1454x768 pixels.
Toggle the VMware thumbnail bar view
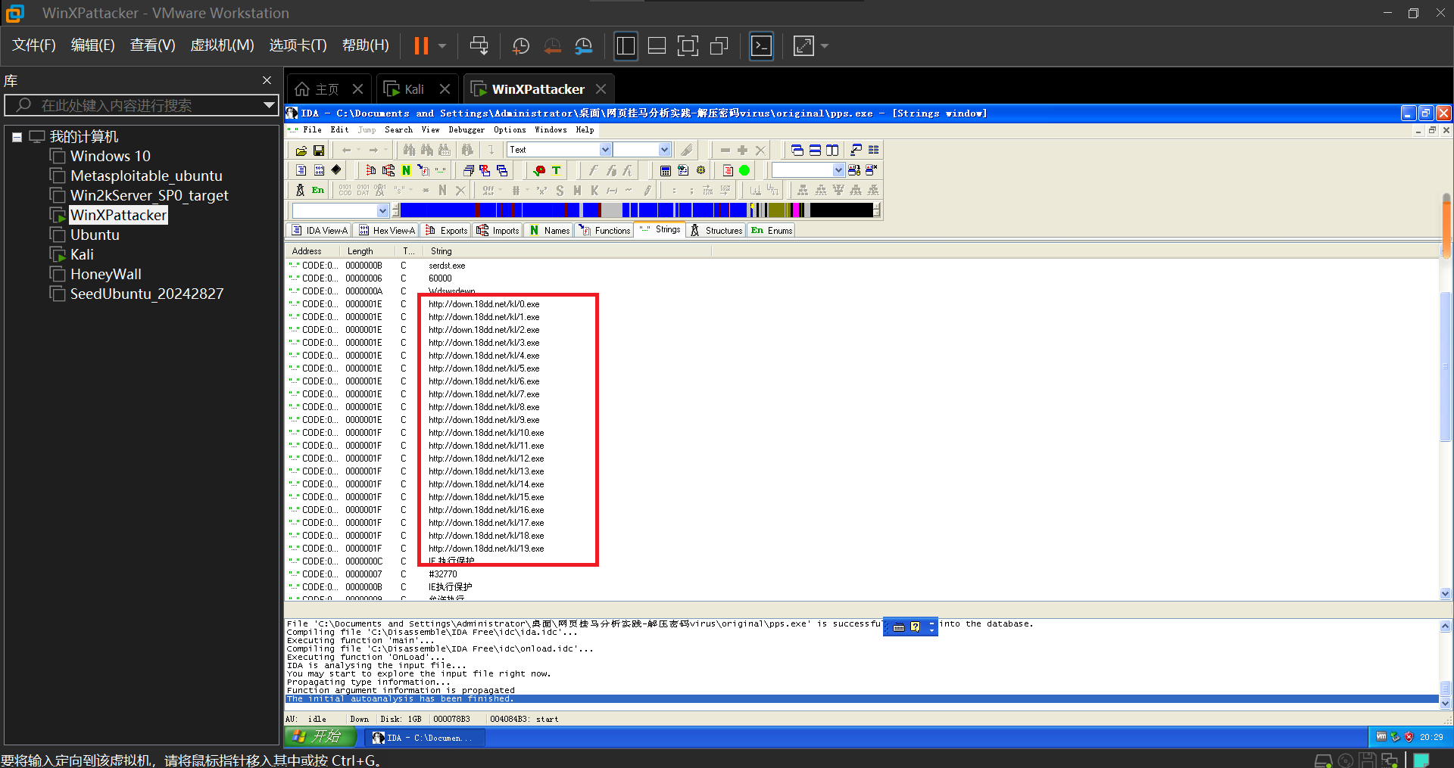(657, 46)
